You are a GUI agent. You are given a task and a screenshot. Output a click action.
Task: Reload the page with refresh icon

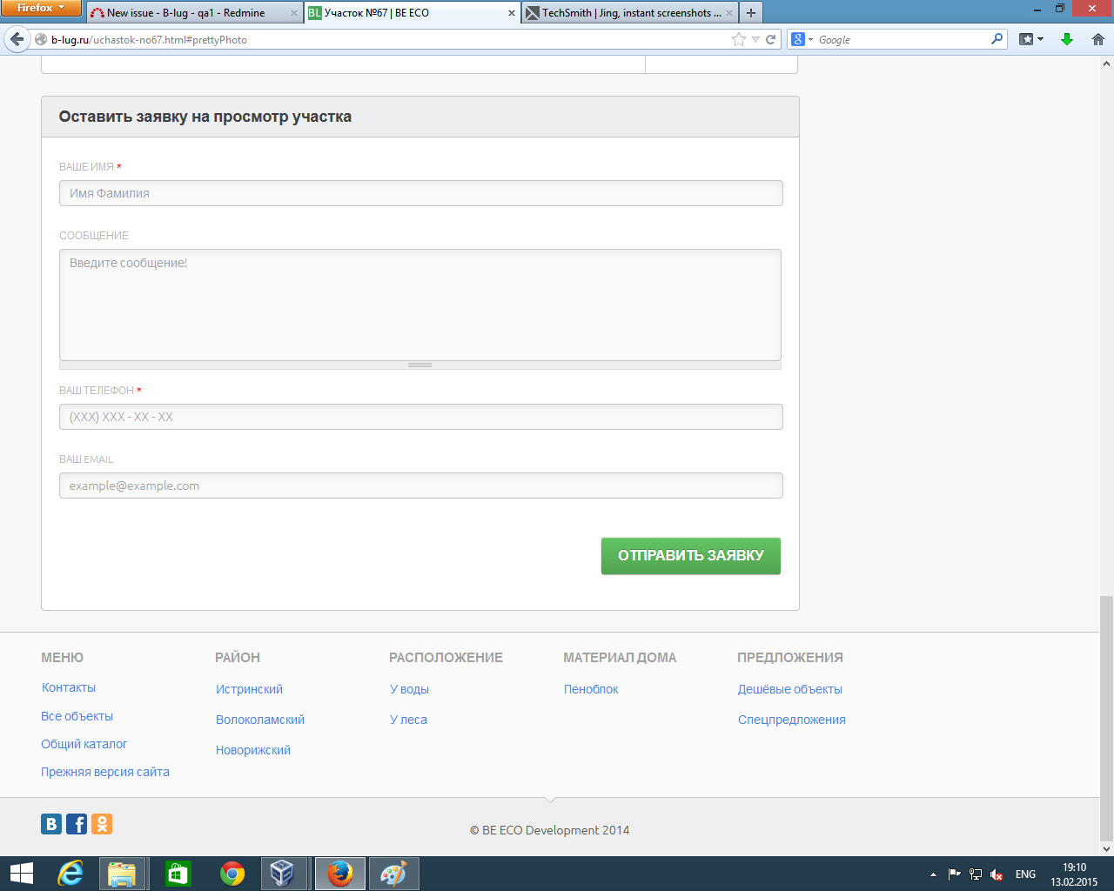coord(770,39)
